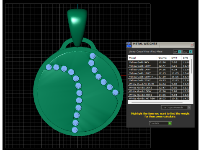Click the 14.36 grams cell

164,70
